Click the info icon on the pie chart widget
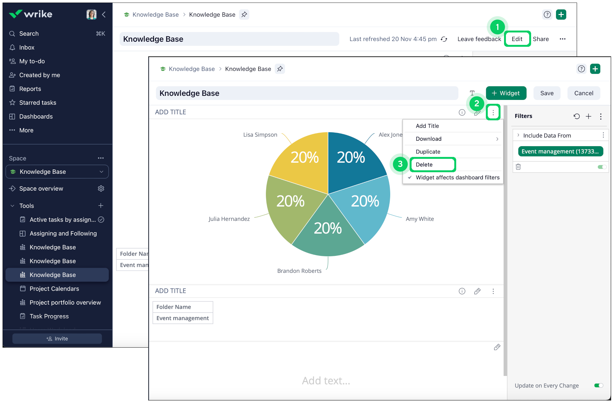614x403 pixels. tap(462, 112)
